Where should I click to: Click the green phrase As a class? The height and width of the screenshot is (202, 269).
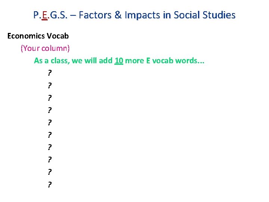(x=52, y=61)
